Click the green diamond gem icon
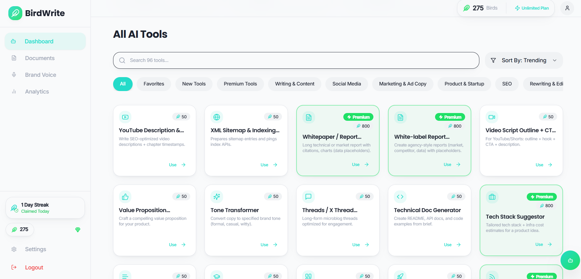The image size is (581, 279). (78, 230)
